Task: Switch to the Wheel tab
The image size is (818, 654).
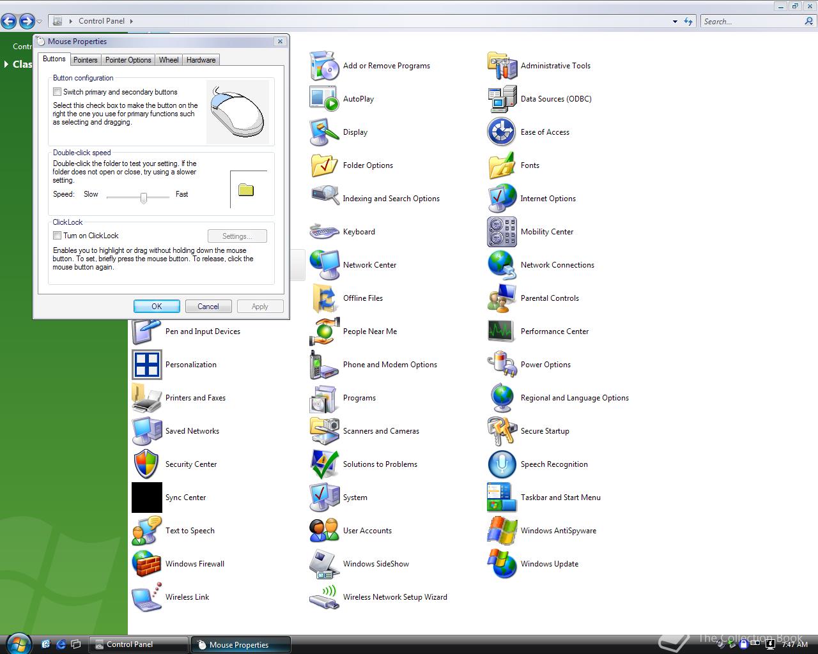Action: 169,60
